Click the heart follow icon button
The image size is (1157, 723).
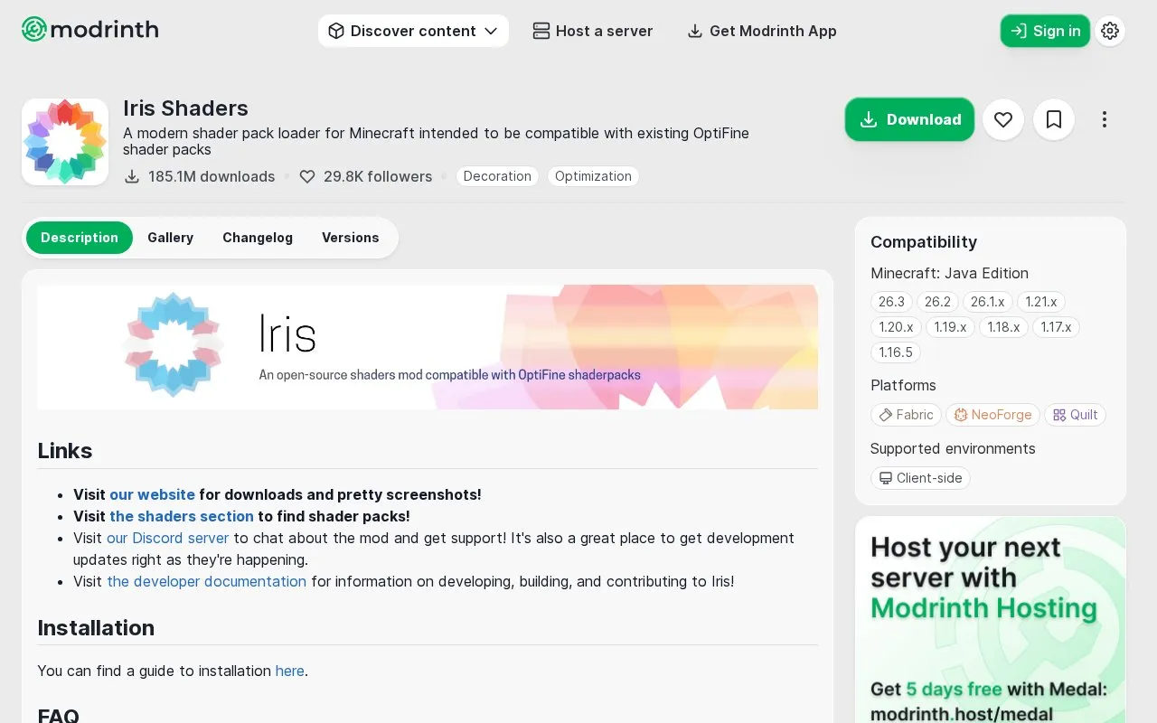1002,119
